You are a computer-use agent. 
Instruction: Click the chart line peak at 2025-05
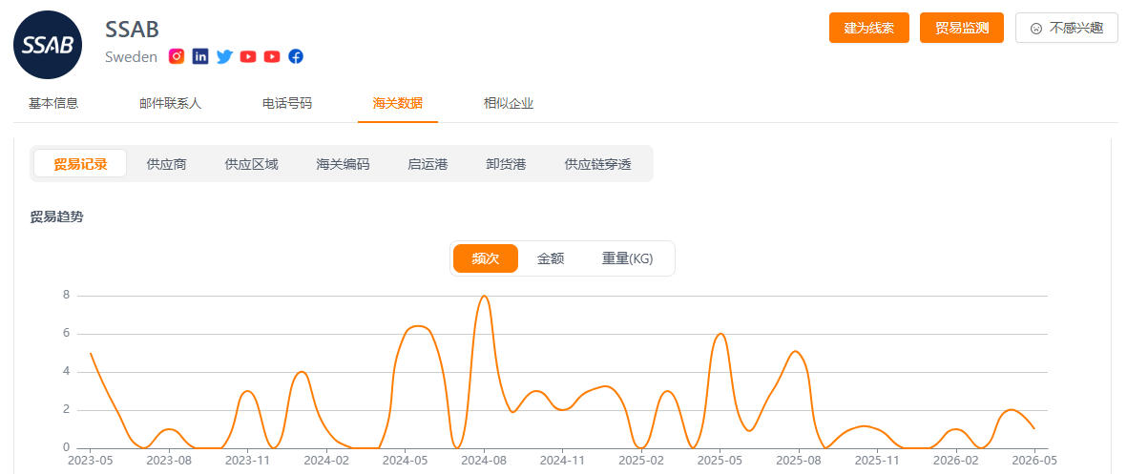click(720, 334)
